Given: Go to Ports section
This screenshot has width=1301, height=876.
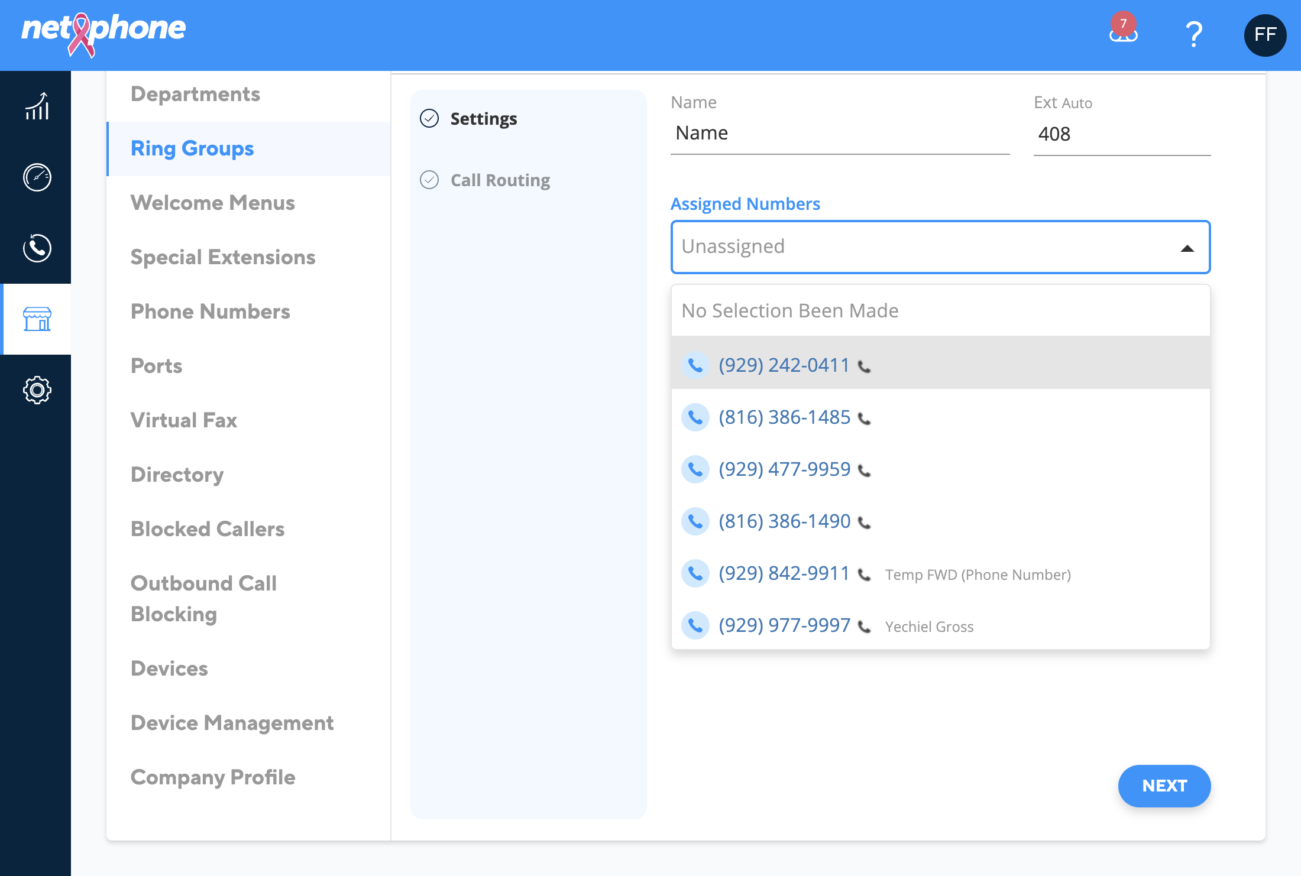Looking at the screenshot, I should point(157,366).
